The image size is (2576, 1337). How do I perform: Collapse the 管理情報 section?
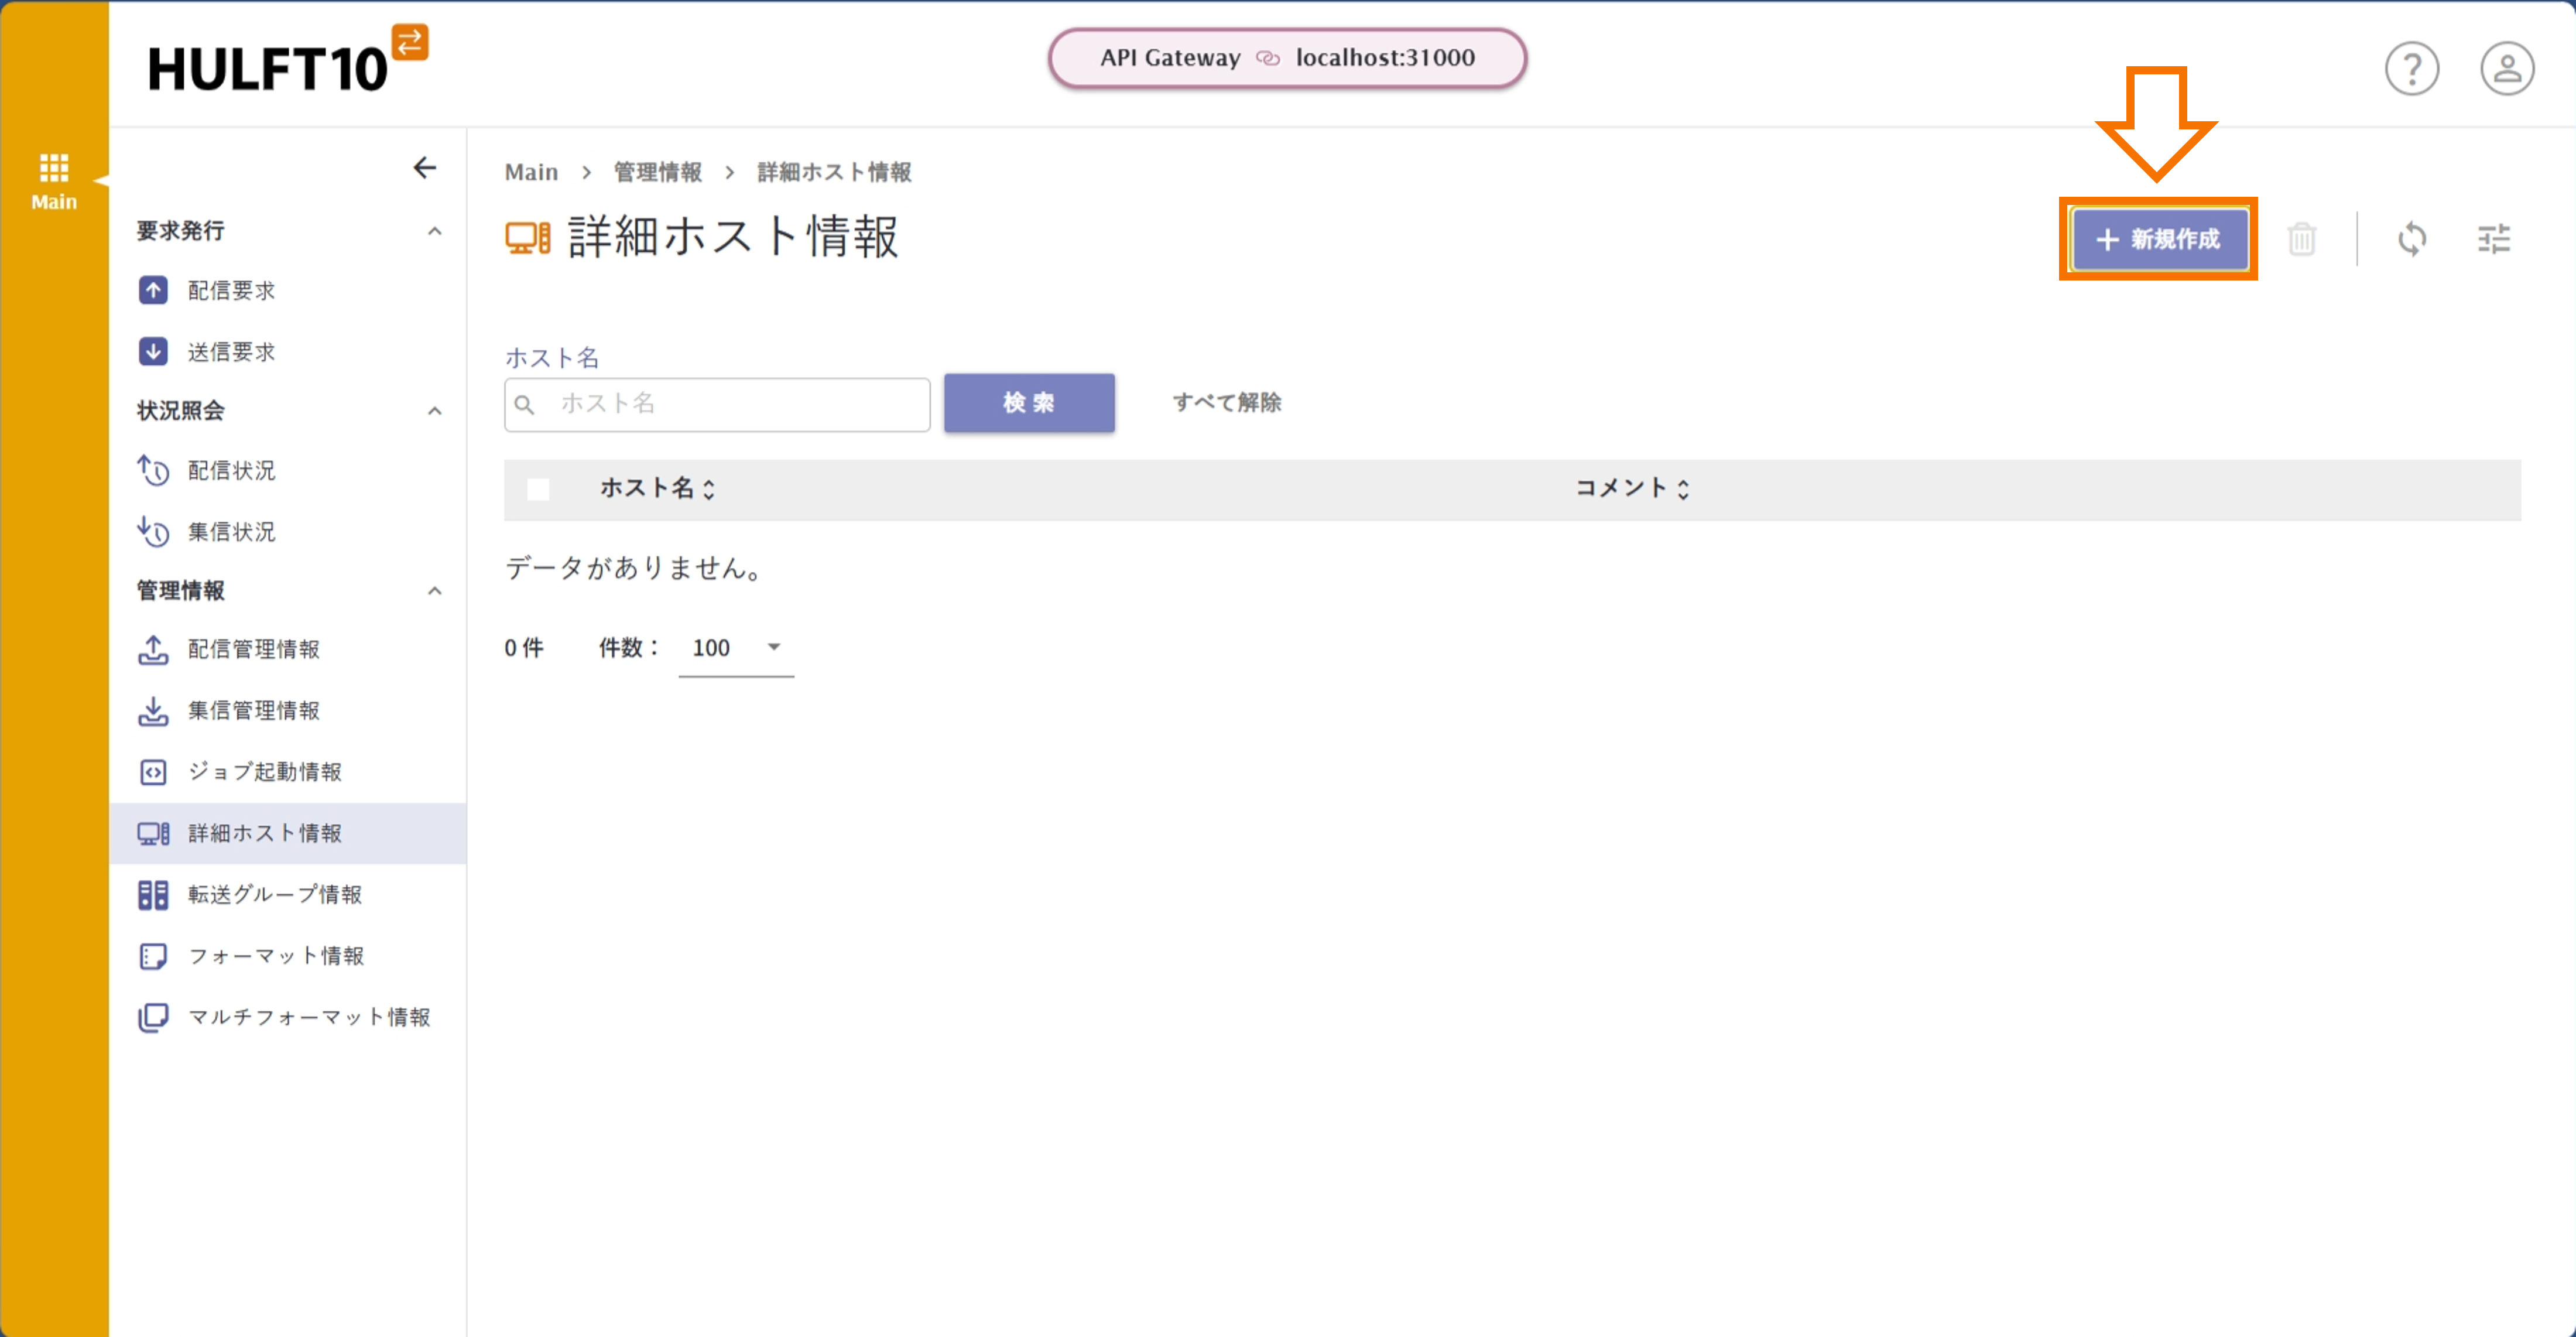tap(434, 591)
